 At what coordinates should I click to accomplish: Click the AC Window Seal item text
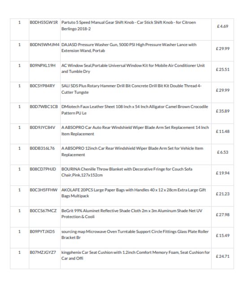(x=133, y=68)
